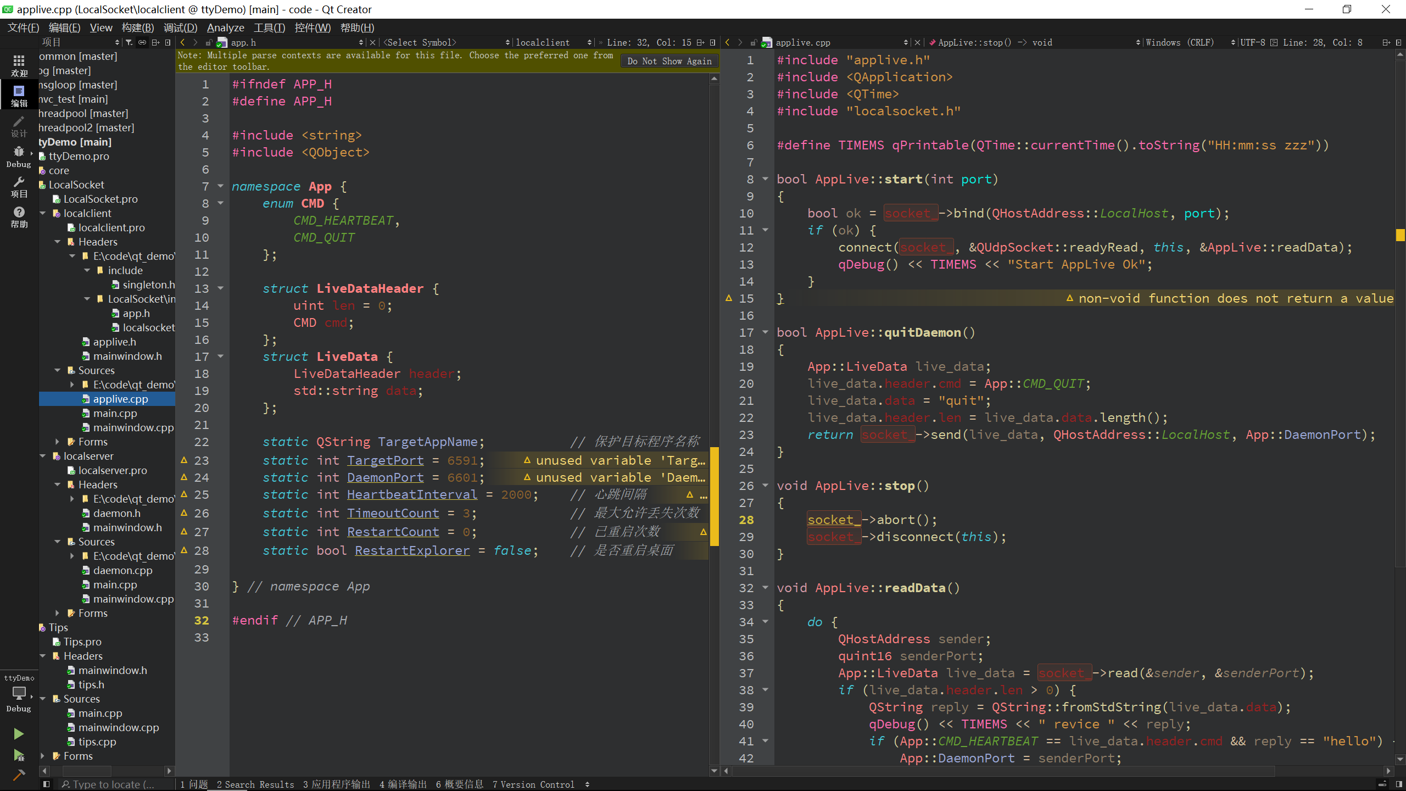This screenshot has width=1406, height=791.
Task: Collapse the localserver project node
Action: click(x=43, y=456)
